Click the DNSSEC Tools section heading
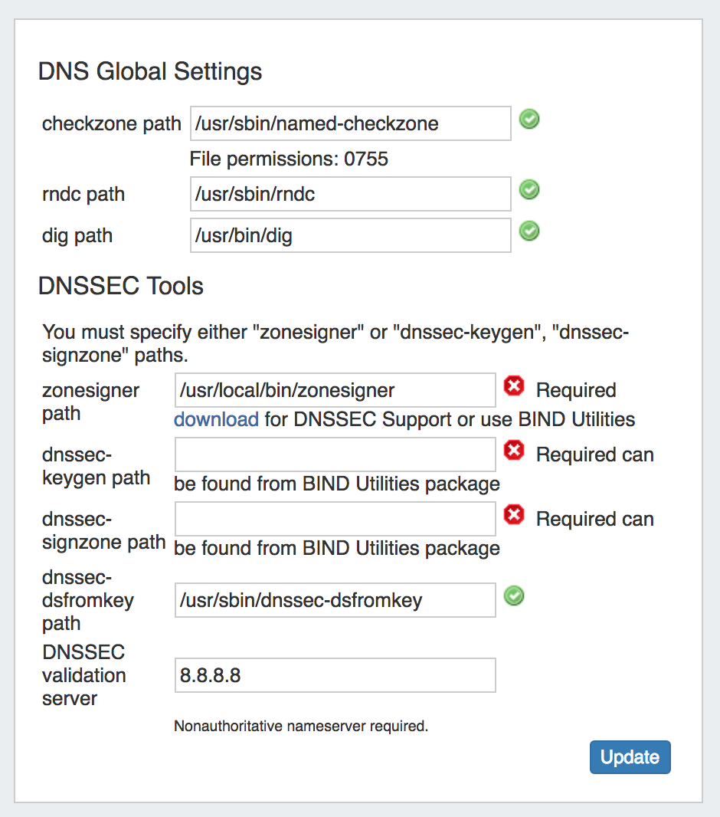 pyautogui.click(x=121, y=286)
